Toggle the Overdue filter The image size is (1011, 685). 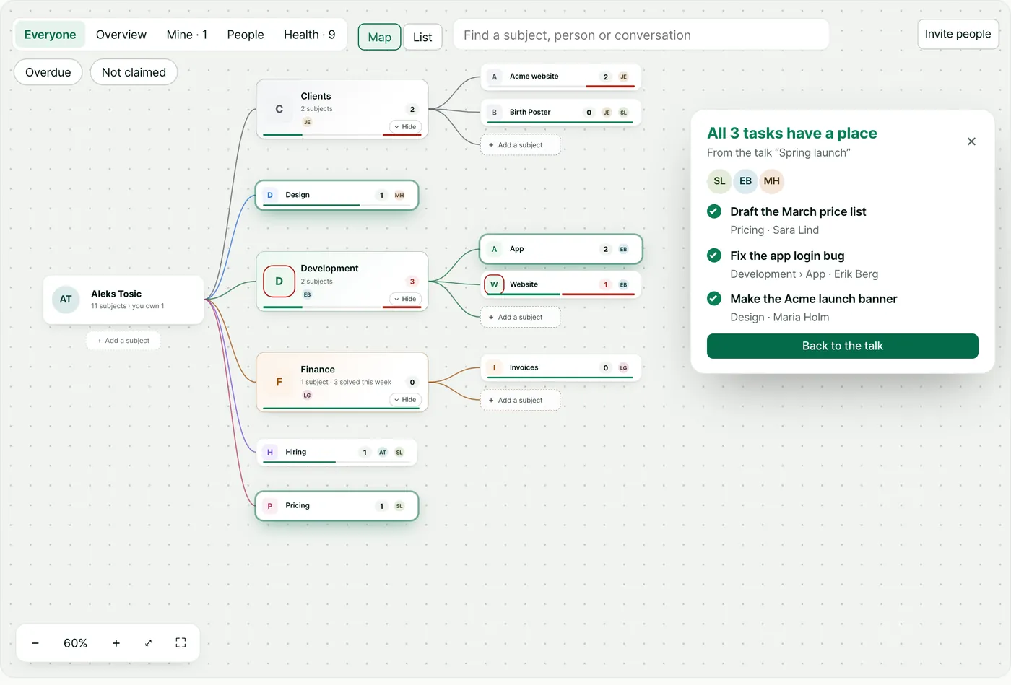pos(48,72)
